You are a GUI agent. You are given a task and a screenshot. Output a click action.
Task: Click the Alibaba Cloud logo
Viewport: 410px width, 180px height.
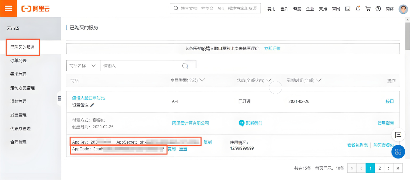36,9
